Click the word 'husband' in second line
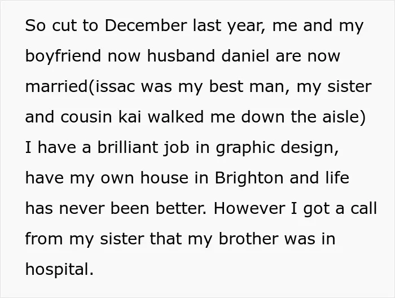 click(x=181, y=56)
